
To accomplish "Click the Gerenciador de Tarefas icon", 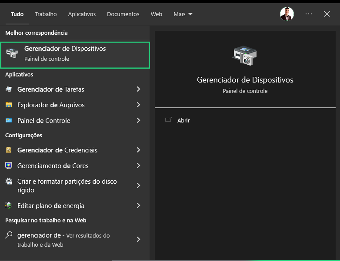I will click(9, 89).
